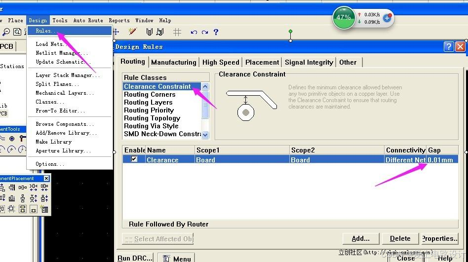
Task: Click the increase vertical spacing icon
Action: click(x=34, y=198)
